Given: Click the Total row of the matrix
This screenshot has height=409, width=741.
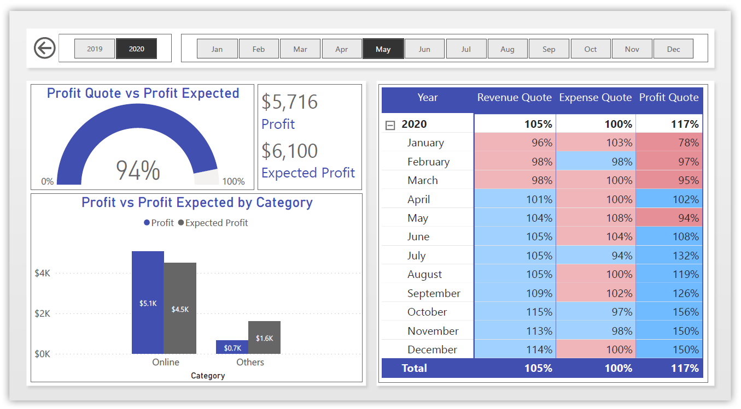Looking at the screenshot, I should coord(414,368).
